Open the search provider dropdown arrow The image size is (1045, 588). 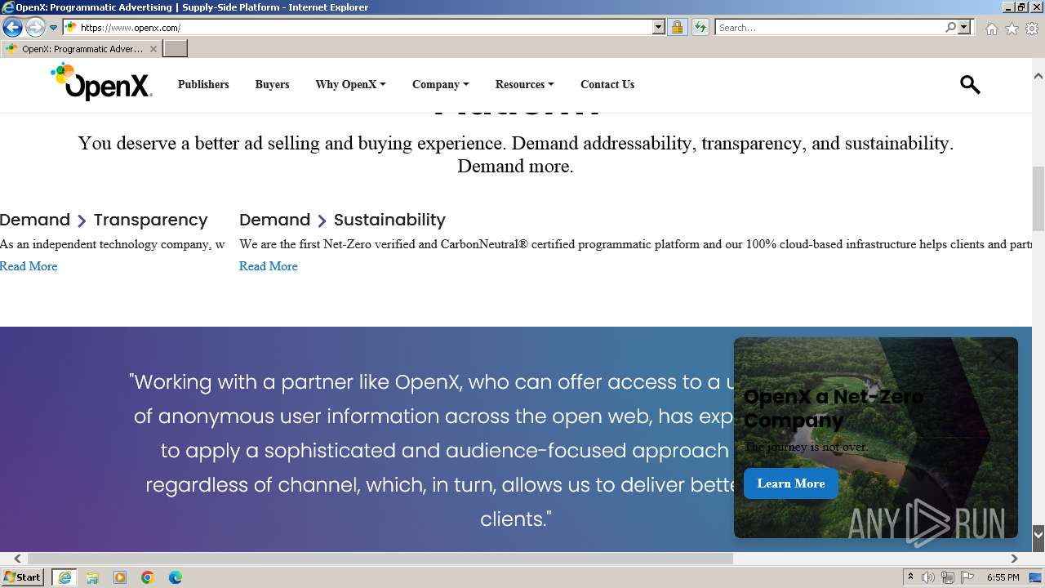(964, 27)
